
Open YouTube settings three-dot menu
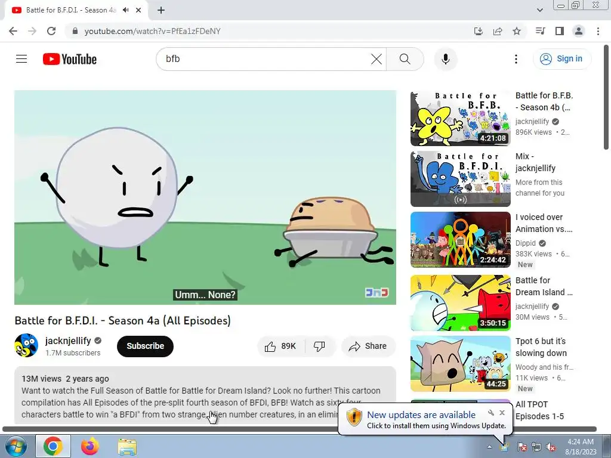516,59
